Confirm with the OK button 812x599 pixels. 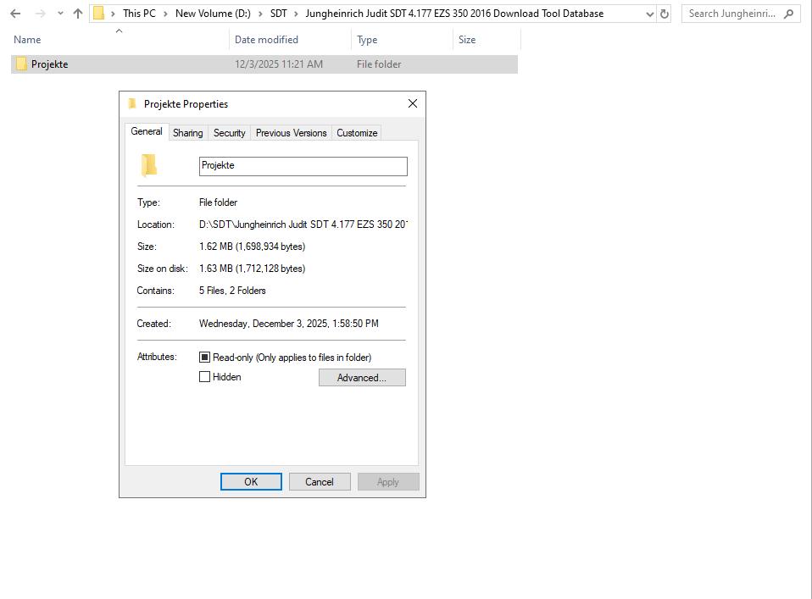(x=251, y=481)
